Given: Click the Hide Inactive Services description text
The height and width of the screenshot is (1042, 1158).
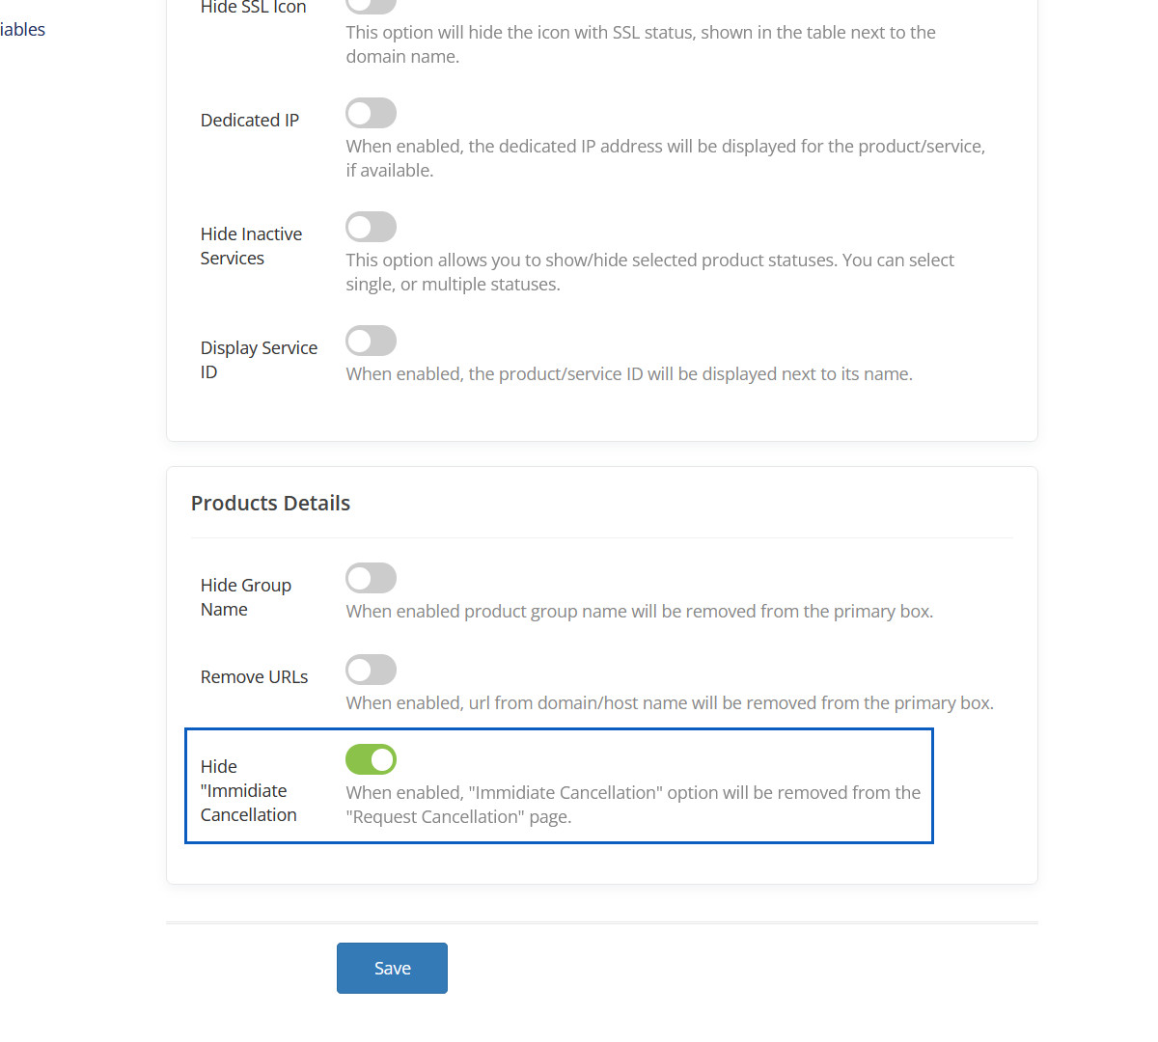Looking at the screenshot, I should pyautogui.click(x=649, y=272).
